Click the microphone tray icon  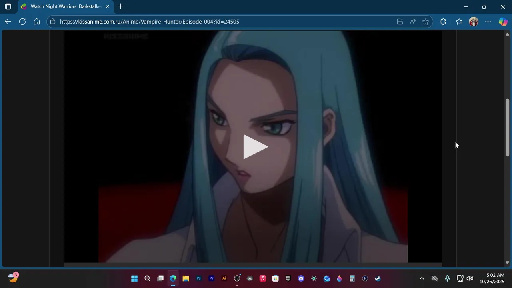click(x=447, y=278)
